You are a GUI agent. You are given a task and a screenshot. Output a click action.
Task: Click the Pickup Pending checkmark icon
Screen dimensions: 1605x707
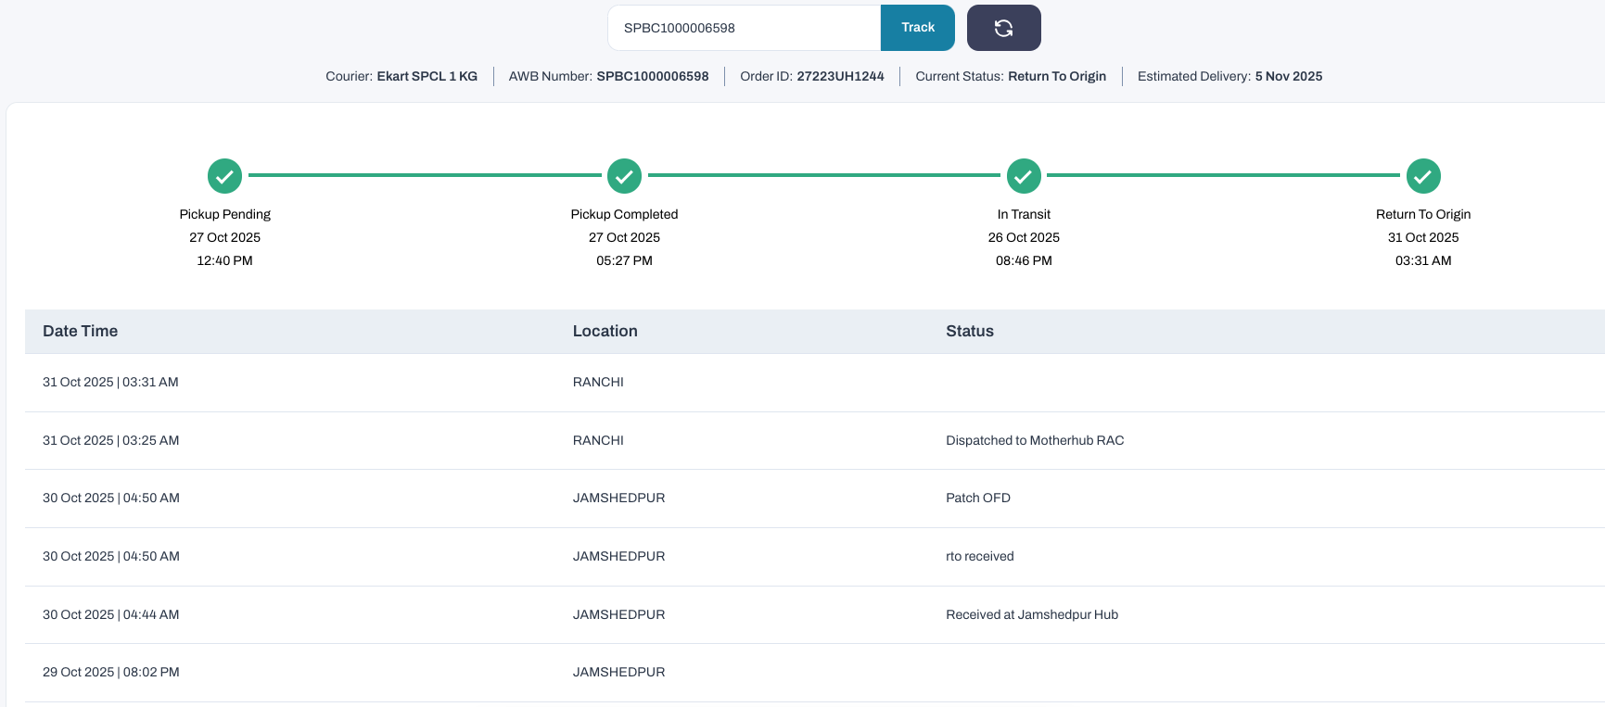point(224,176)
